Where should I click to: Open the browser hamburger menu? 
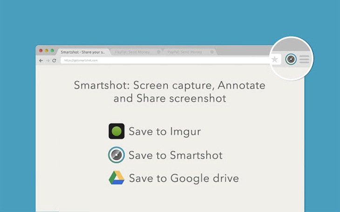(304, 59)
